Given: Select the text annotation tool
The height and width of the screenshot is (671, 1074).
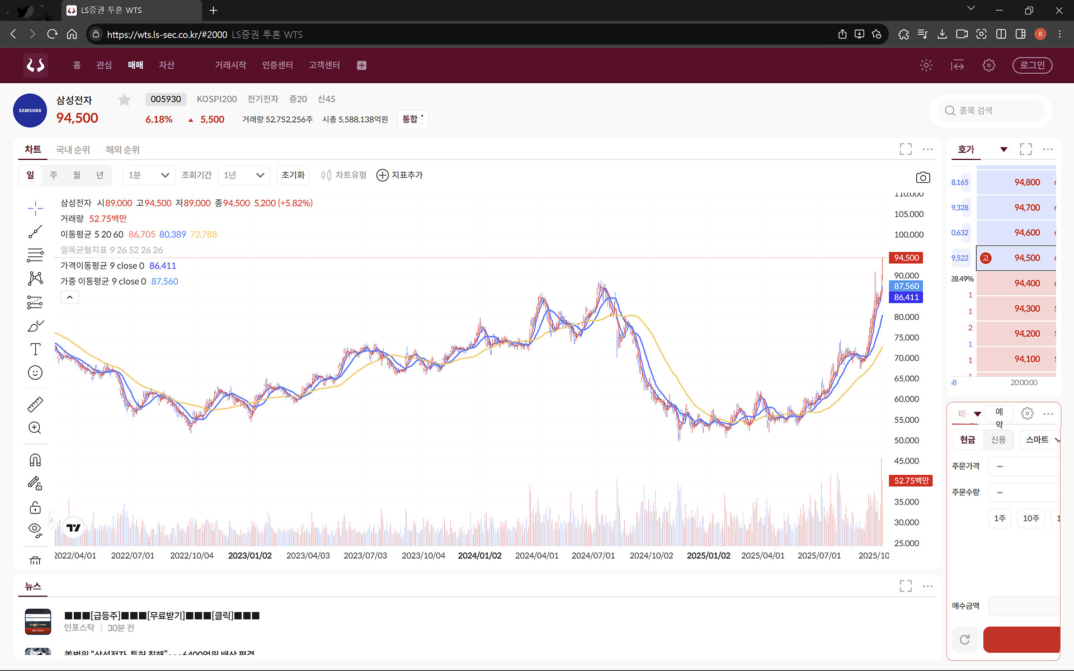Looking at the screenshot, I should pos(35,349).
